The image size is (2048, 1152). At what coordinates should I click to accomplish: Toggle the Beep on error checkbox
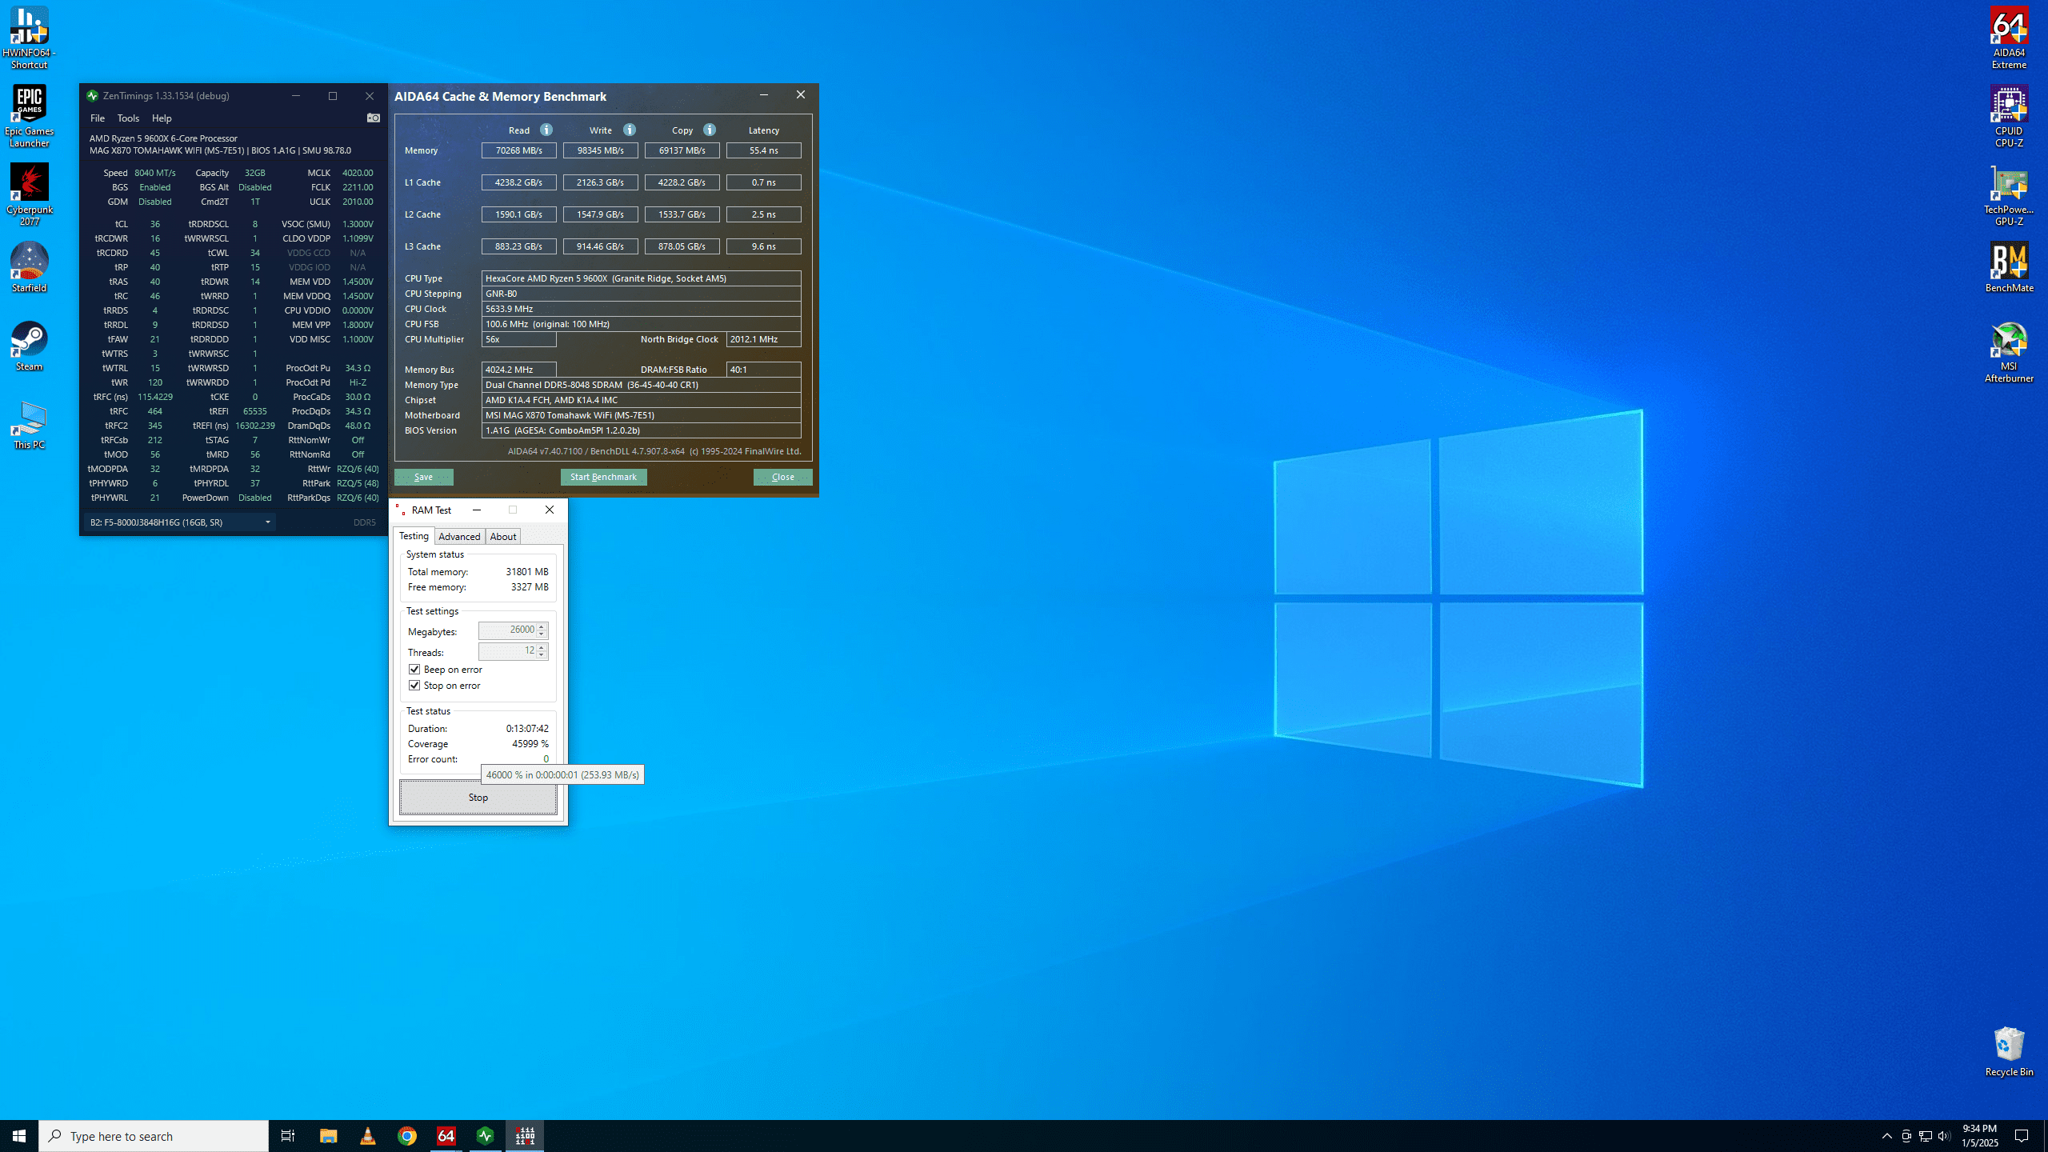[x=414, y=670]
